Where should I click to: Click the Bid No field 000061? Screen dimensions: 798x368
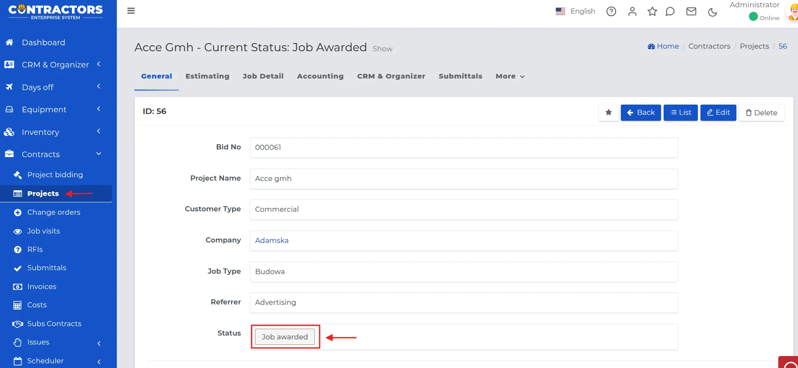pos(464,147)
